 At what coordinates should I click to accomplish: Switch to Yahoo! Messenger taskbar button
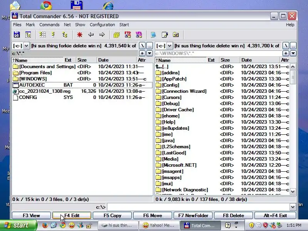coord(159,225)
